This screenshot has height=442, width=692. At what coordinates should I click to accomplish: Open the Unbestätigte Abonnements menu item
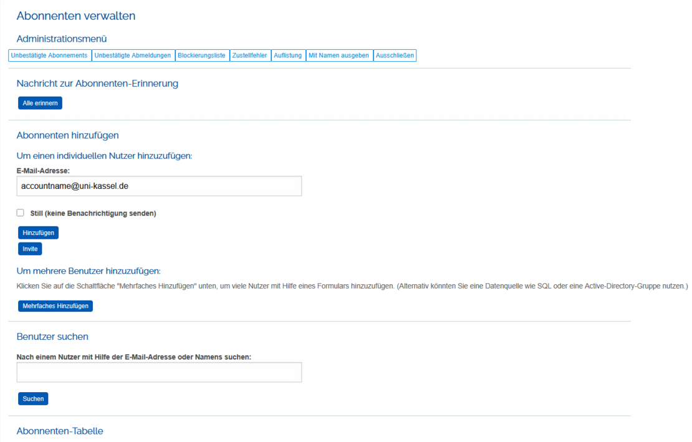click(49, 55)
